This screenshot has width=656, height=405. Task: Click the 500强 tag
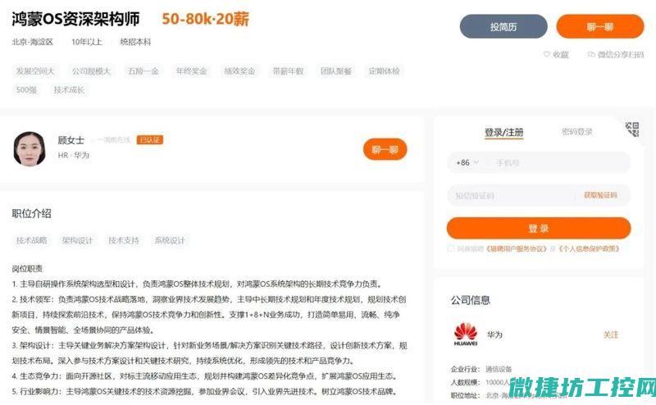point(26,89)
